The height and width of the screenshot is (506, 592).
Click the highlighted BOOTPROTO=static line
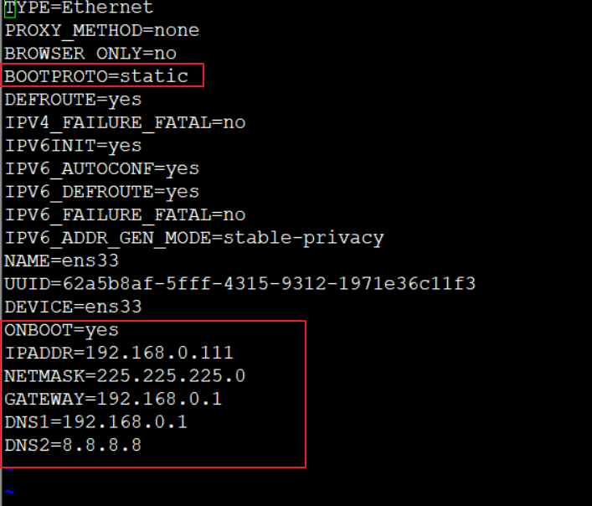tap(96, 76)
